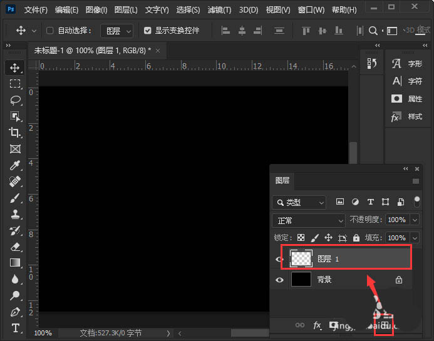This screenshot has height=341, width=434.
Task: Collapse the Layers panel double-arrow
Action: [x=405, y=169]
